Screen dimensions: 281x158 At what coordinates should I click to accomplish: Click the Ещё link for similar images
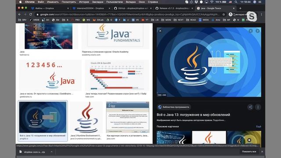(259, 126)
